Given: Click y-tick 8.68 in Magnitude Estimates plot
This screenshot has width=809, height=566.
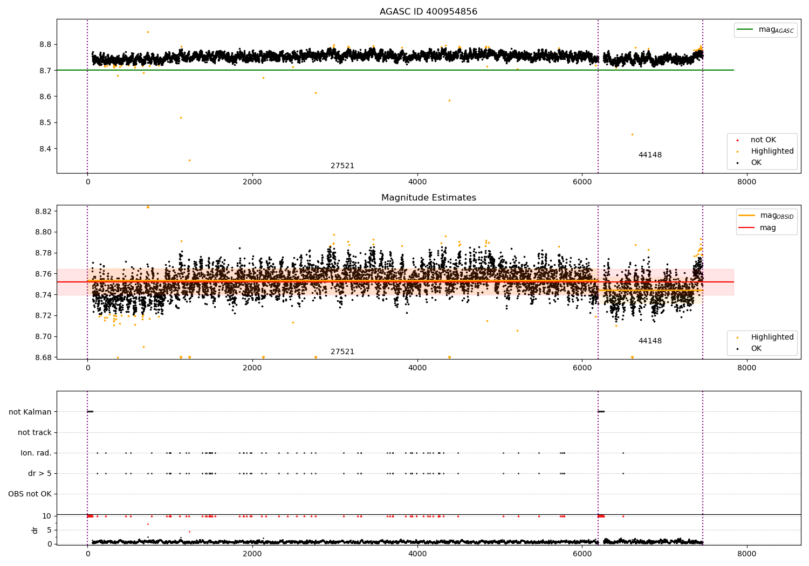Looking at the screenshot, I should point(43,357).
